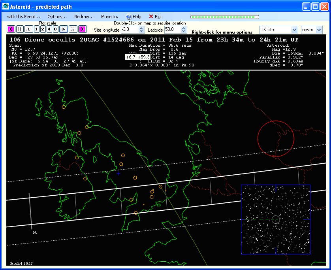Open the Options... menu
This screenshot has width=331, height=270.
coord(57,17)
